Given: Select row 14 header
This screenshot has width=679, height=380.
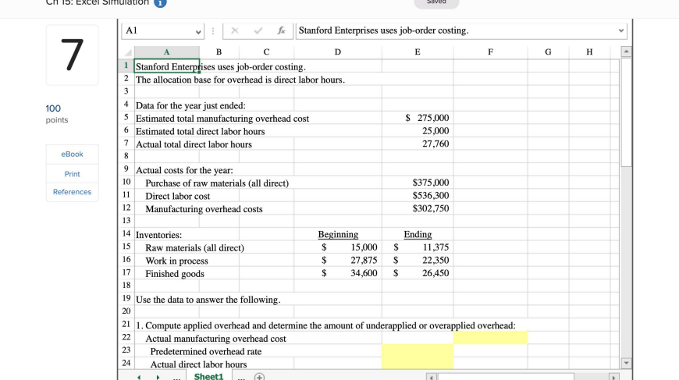Looking at the screenshot, I should click(126, 234).
